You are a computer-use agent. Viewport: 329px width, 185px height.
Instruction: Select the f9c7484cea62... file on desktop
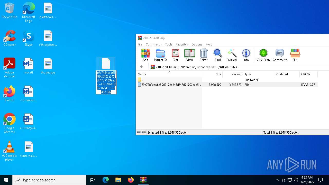tap(106, 76)
